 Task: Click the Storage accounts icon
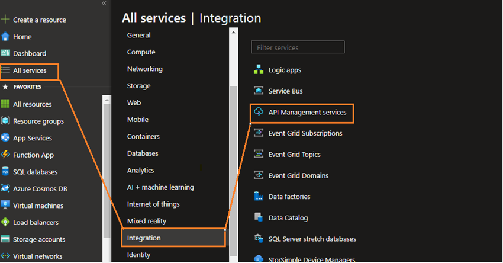5,239
